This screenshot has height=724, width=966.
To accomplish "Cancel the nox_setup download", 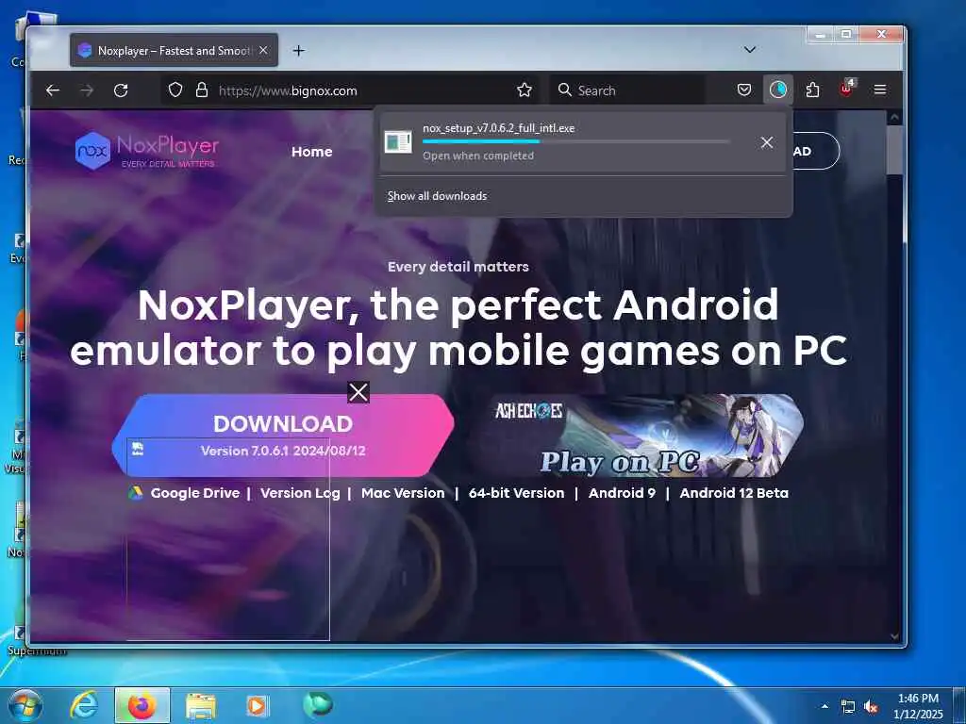I will (766, 143).
